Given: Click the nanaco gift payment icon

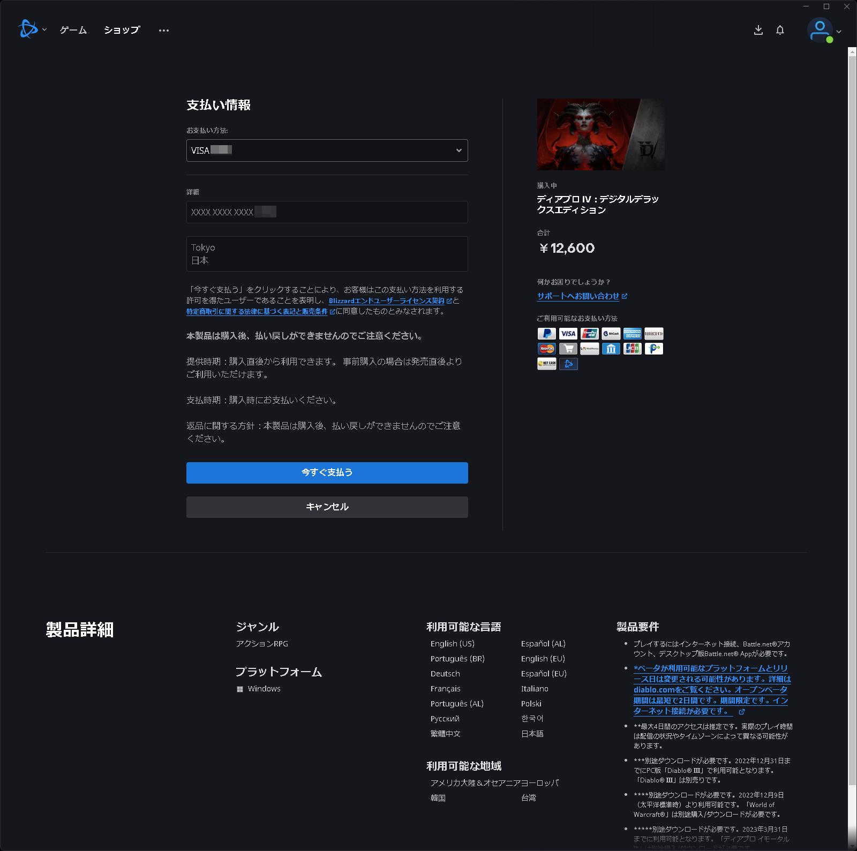Looking at the screenshot, I should (654, 334).
